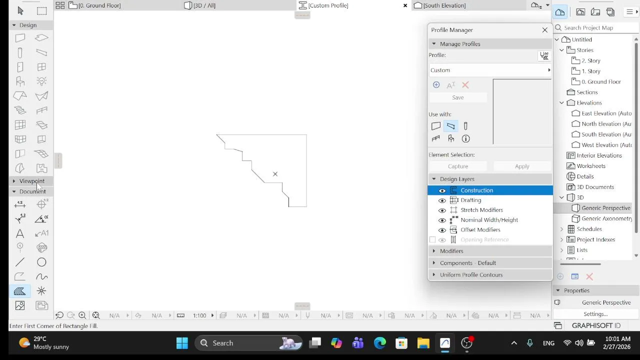Expand Uniform Profile Contours section
The image size is (640, 360).
point(490,275)
